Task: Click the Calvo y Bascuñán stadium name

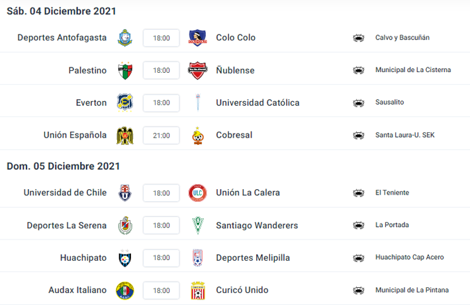Action: click(402, 38)
